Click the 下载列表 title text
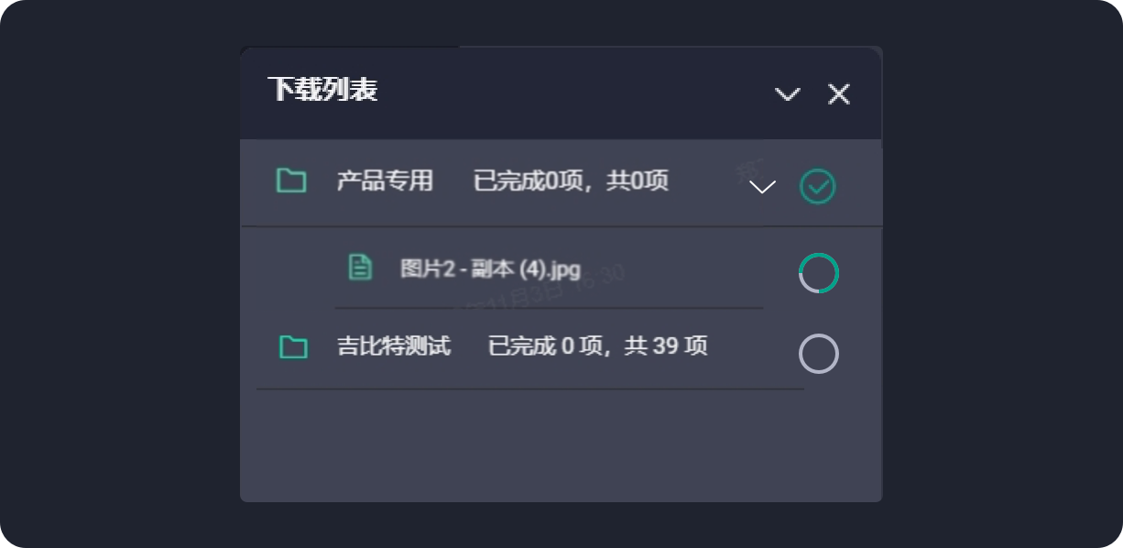This screenshot has width=1123, height=548. point(322,90)
